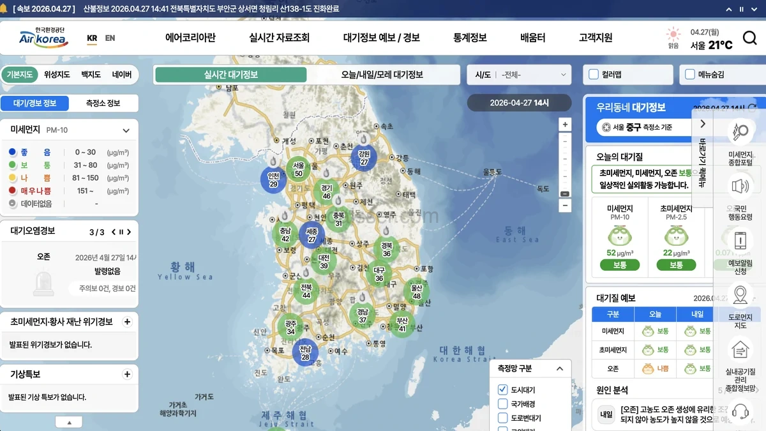Uncheck the 도시대기 network checkbox
The height and width of the screenshot is (431, 766).
502,389
